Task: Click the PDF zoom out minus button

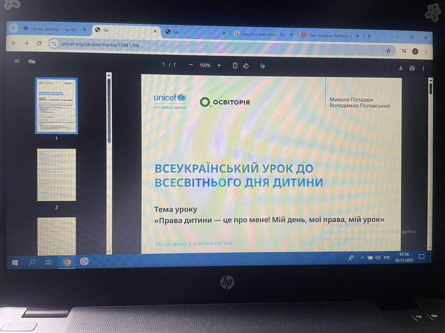Action: click(191, 65)
